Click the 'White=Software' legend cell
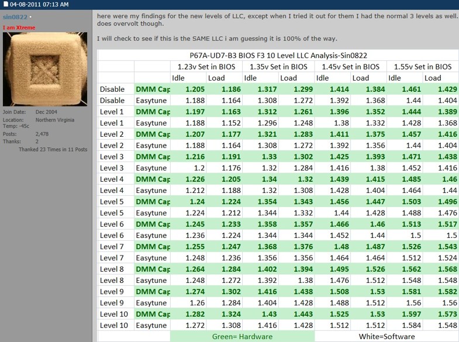The width and height of the screenshot is (459, 342). pyautogui.click(x=386, y=337)
